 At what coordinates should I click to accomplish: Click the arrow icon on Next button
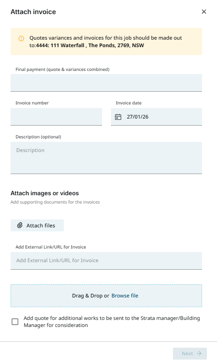199,353
